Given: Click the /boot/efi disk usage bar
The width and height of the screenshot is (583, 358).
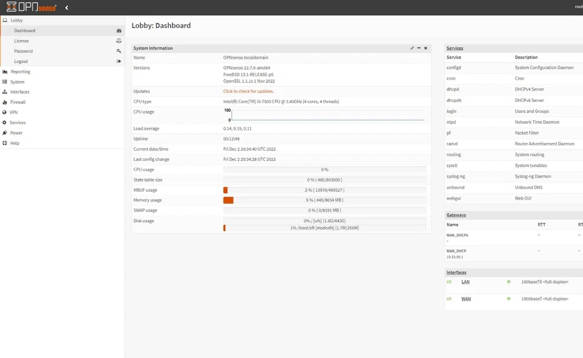Looking at the screenshot, I should tap(324, 228).
